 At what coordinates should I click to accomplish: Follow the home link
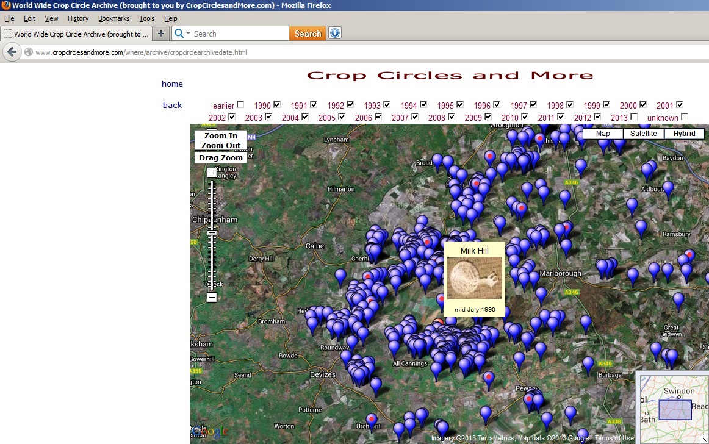pos(172,84)
